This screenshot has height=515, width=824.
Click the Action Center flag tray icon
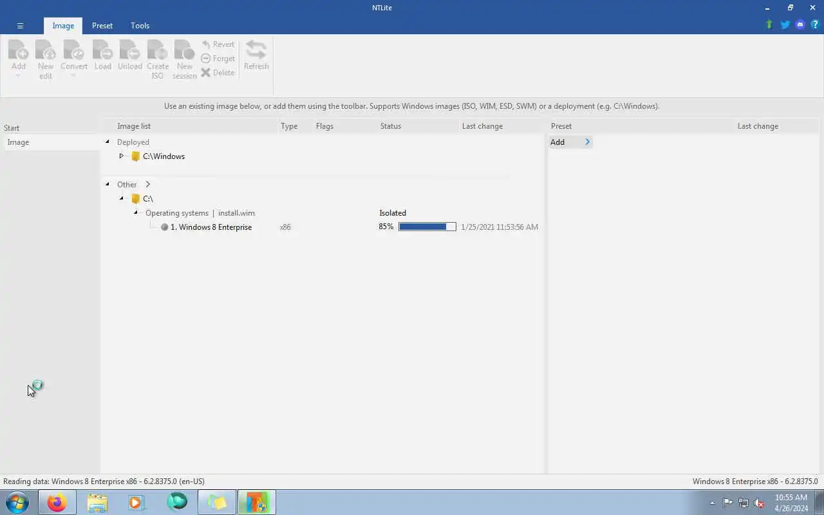[727, 503]
